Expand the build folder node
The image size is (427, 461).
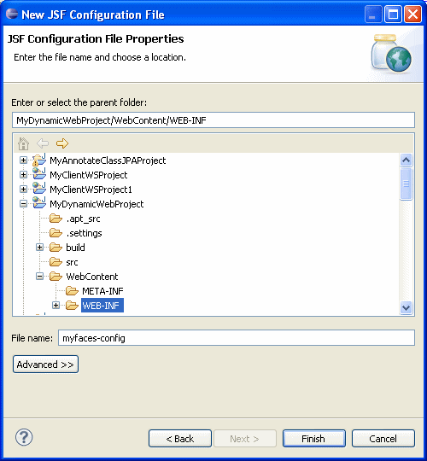pyautogui.click(x=39, y=248)
